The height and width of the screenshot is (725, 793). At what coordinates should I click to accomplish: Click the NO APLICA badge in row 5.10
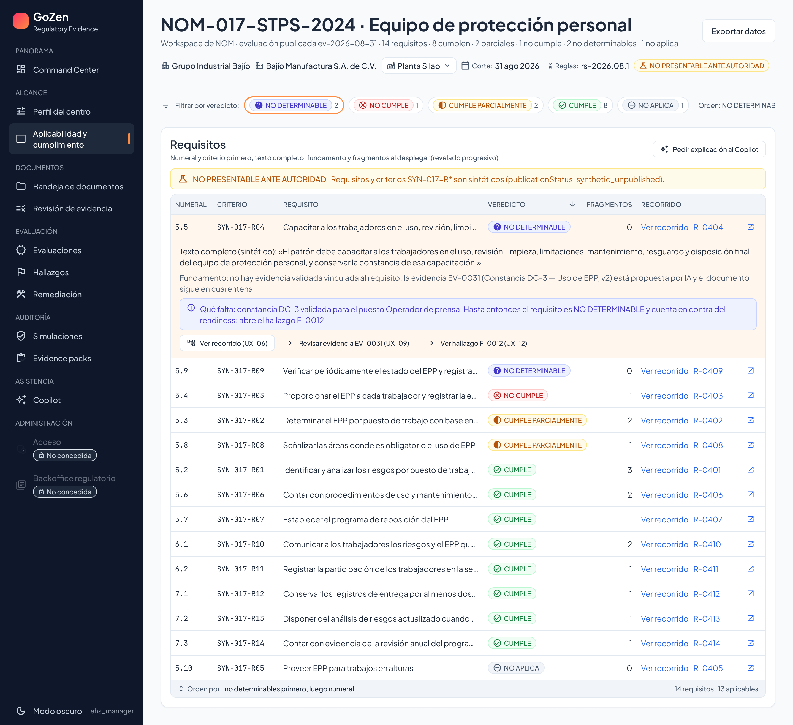coord(516,668)
